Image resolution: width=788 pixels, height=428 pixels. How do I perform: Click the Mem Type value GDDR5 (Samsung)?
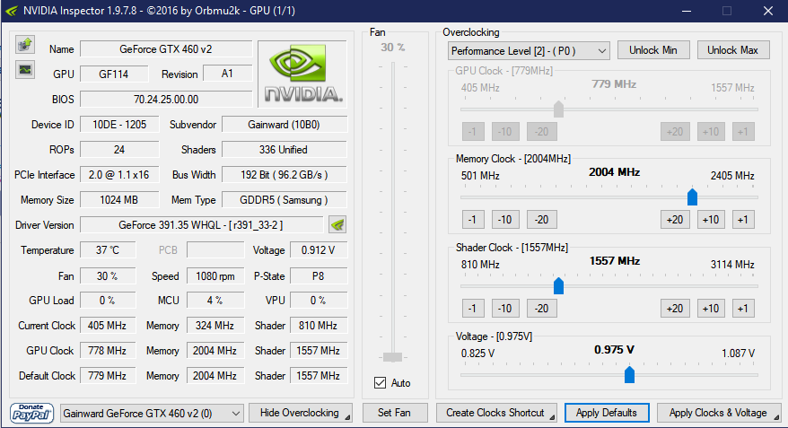(284, 200)
